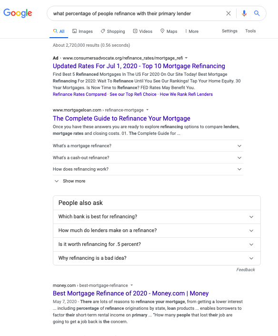Open the More menu with three dots

[192, 31]
